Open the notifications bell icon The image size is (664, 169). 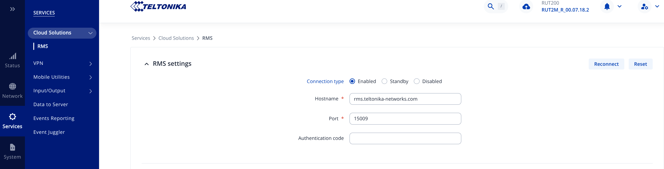(x=607, y=6)
